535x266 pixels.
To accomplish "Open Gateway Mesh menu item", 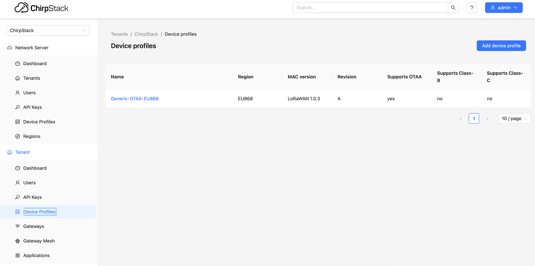I will pos(48,241).
